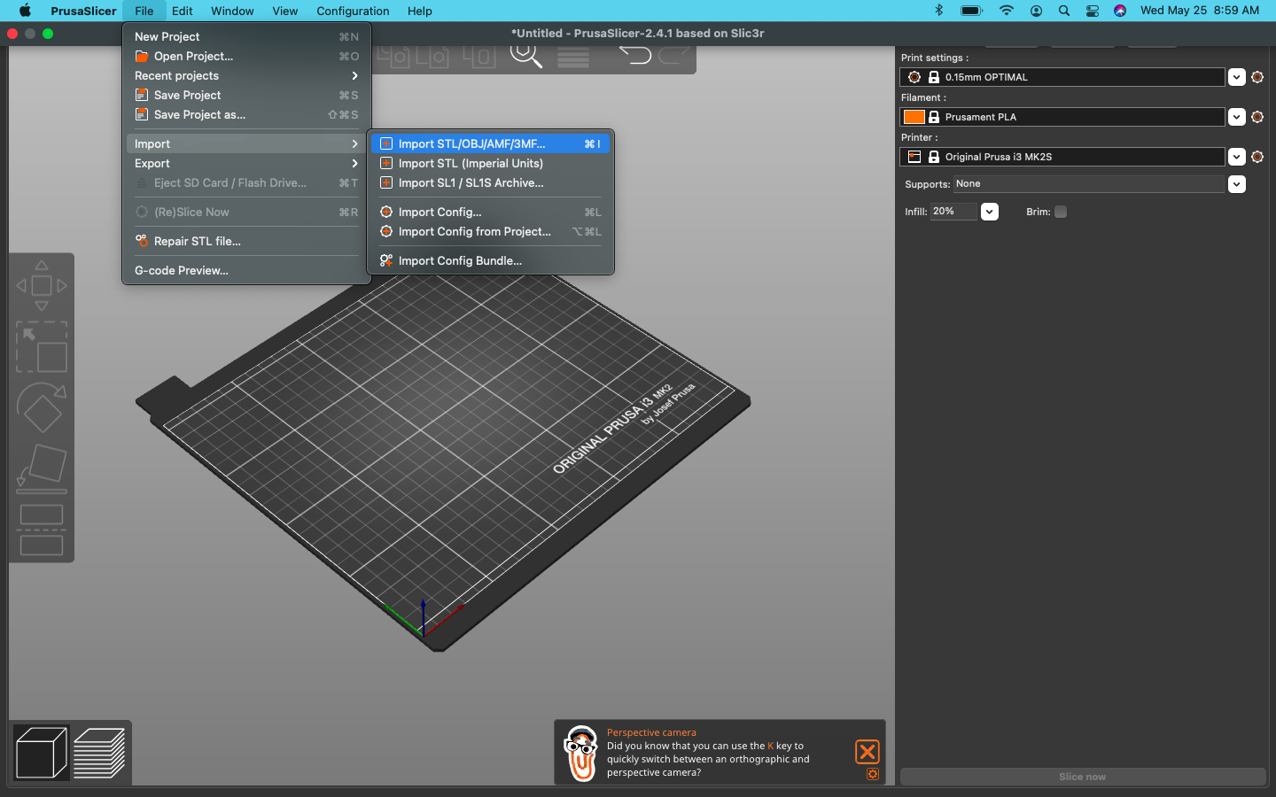This screenshot has height=797, width=1276.
Task: Select the Scale tool icon
Action: [x=42, y=347]
